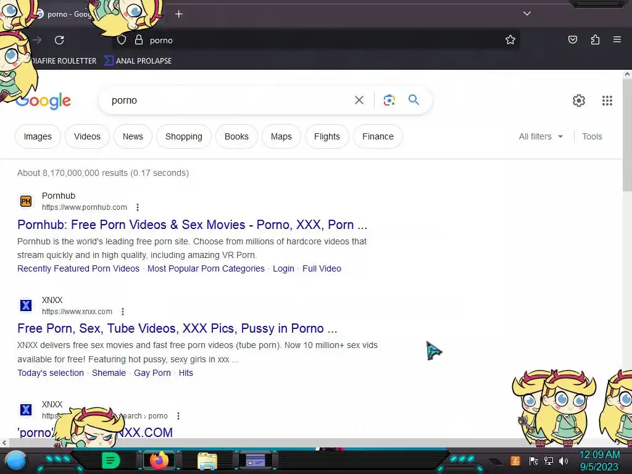Switch to Firefox in taskbar

159,460
